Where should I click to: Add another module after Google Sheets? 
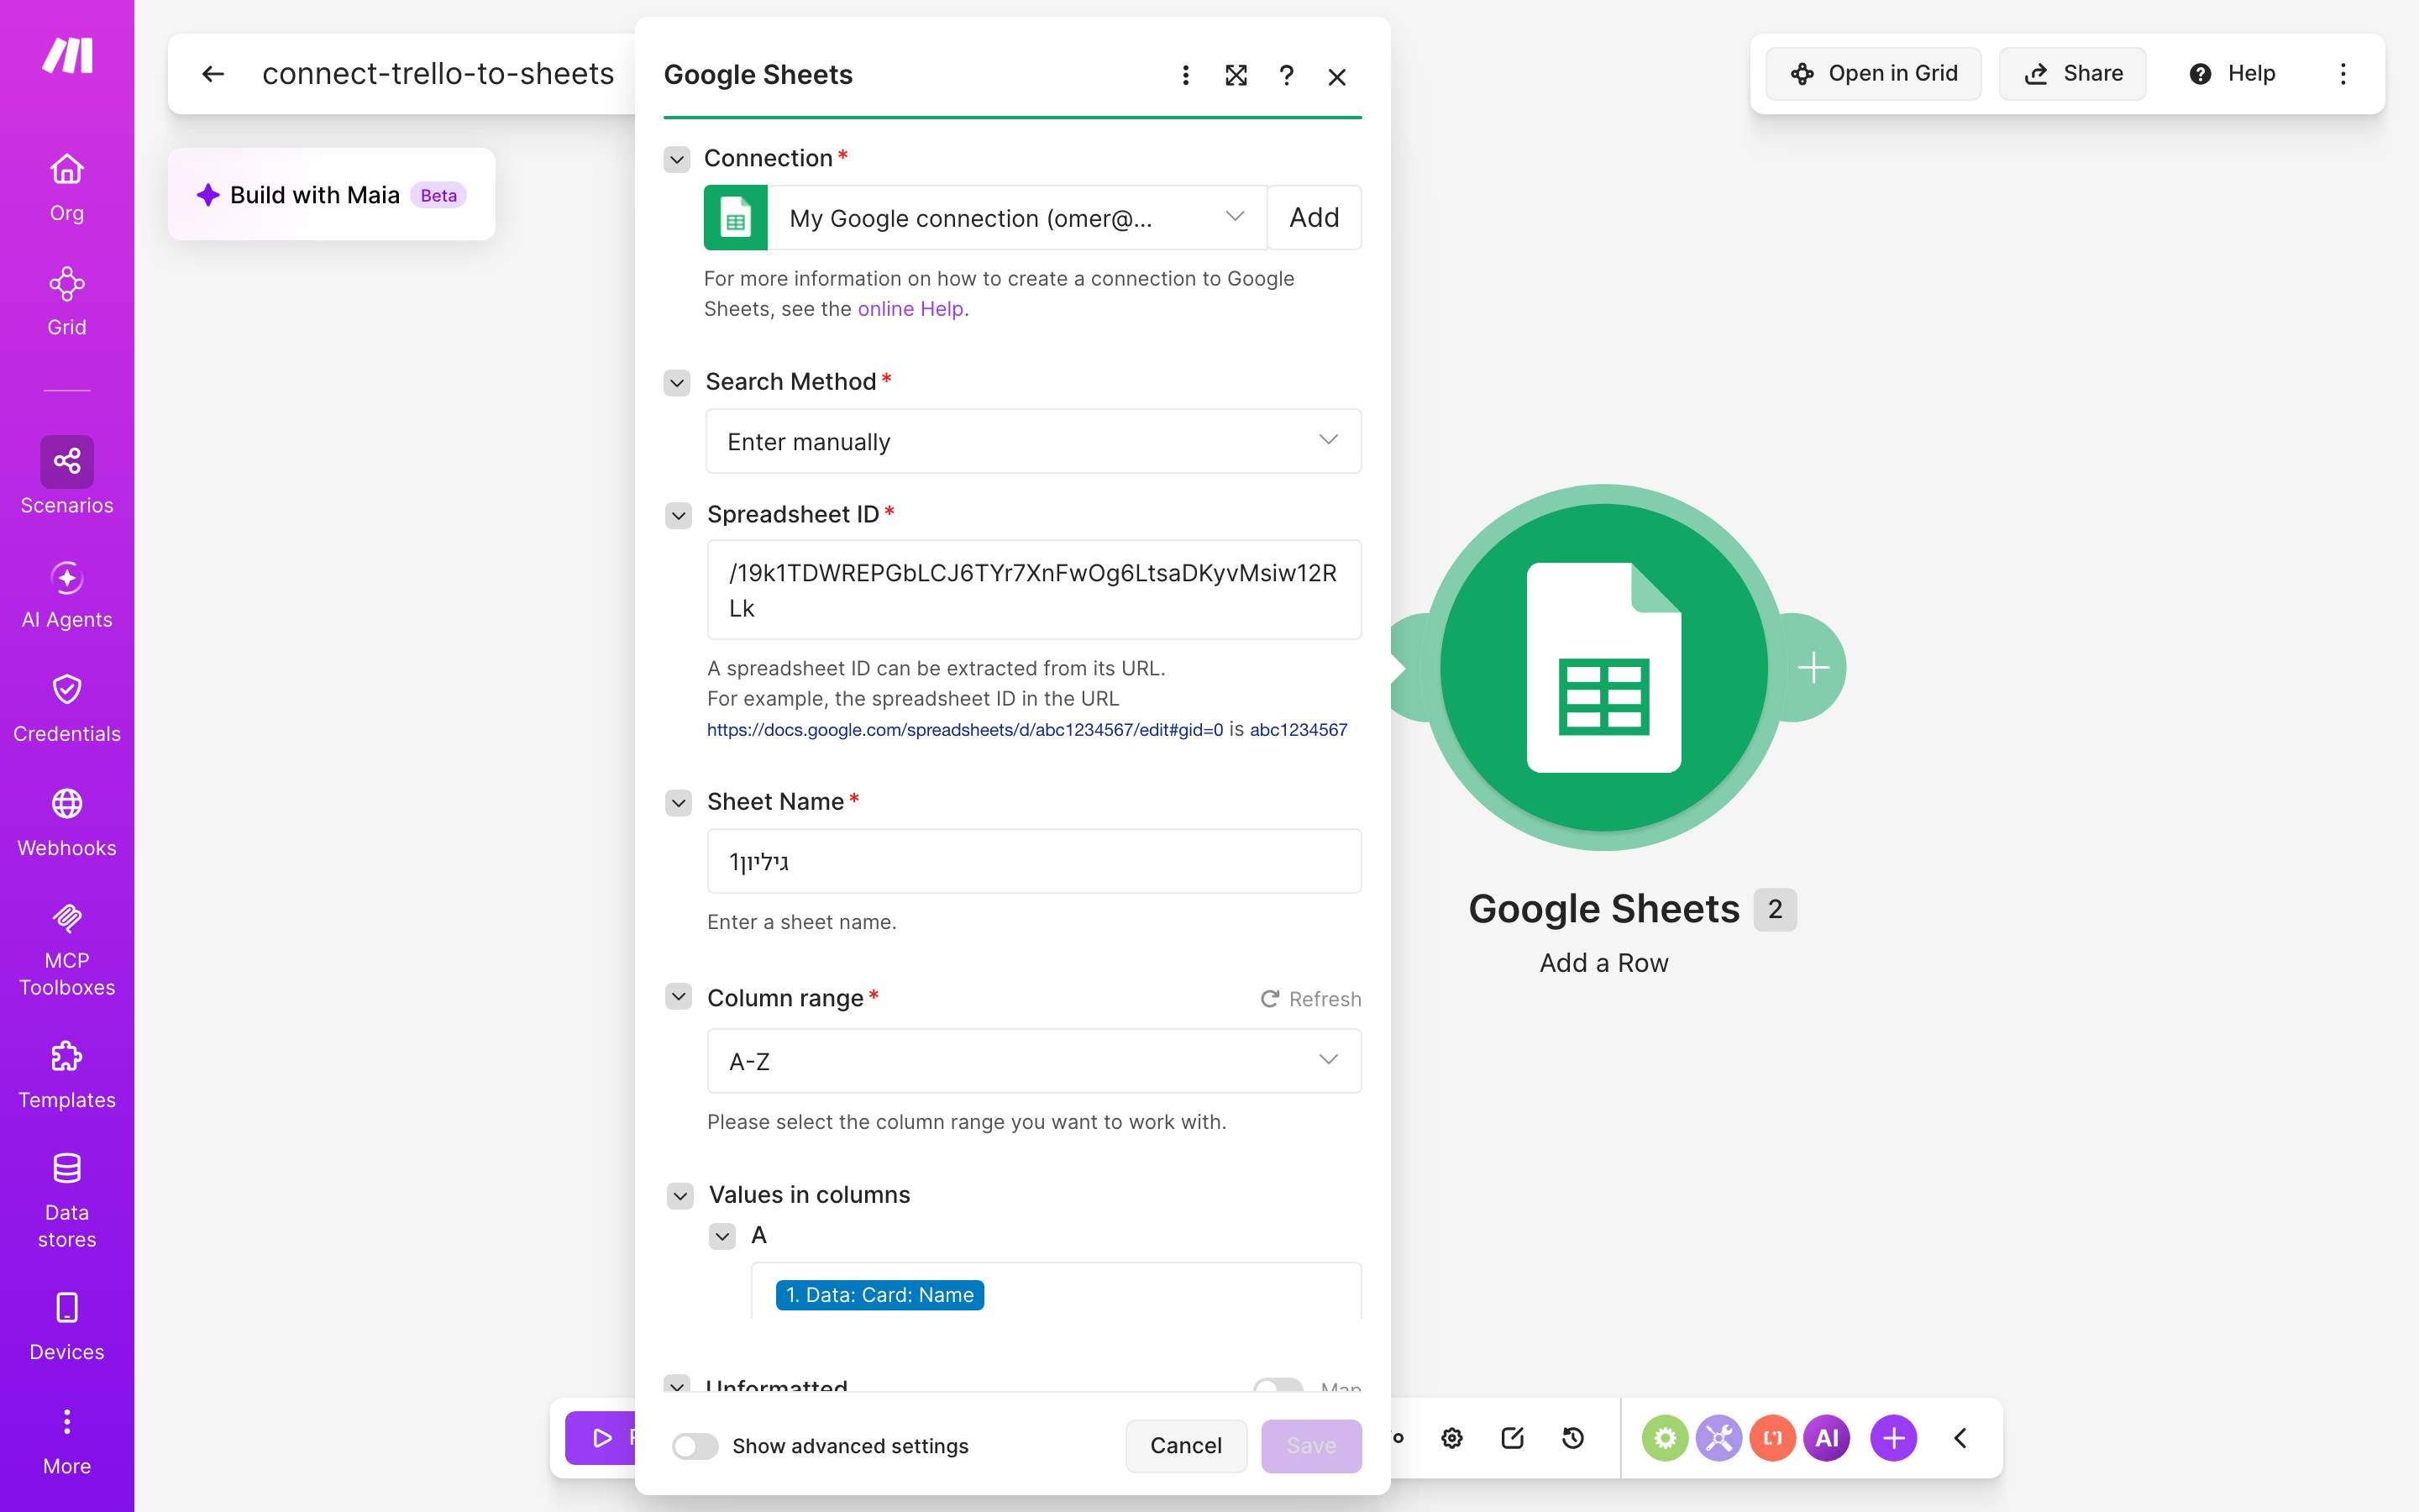(x=1813, y=668)
